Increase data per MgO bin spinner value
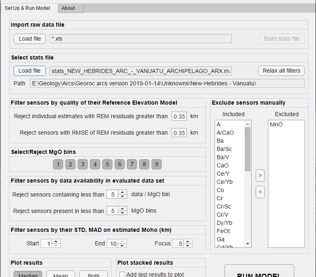The height and width of the screenshot is (277, 316). point(122,192)
